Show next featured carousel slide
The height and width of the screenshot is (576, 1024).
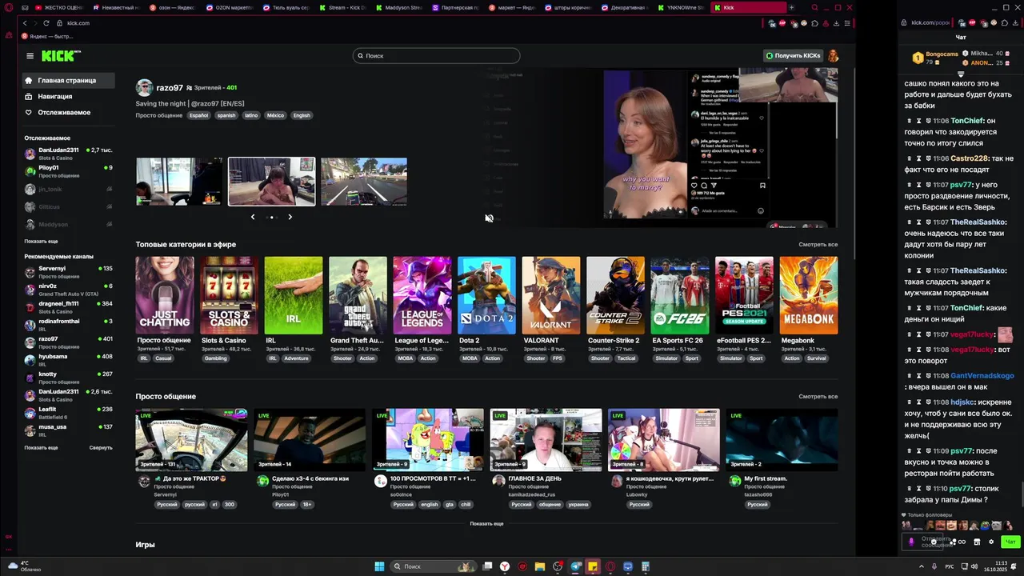coord(290,217)
